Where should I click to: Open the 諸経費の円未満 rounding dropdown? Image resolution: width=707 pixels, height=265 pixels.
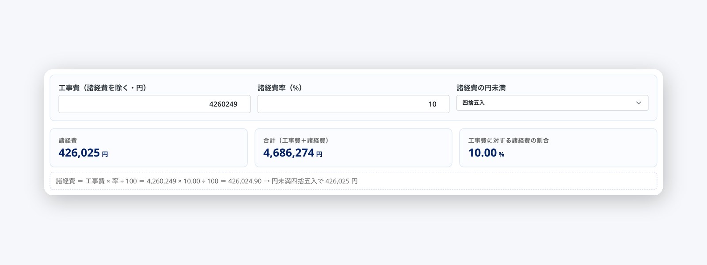coord(552,103)
